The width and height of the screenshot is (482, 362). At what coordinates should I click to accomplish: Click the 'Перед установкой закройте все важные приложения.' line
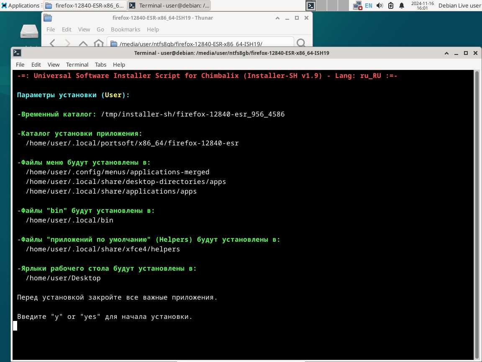point(117,297)
